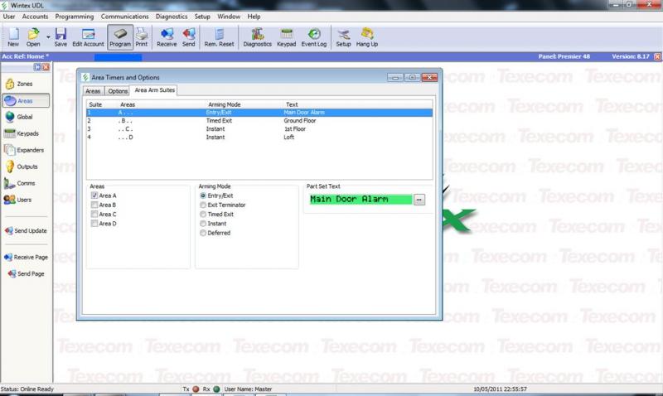Select the Timed Exit arming mode
663x396 pixels.
[203, 214]
